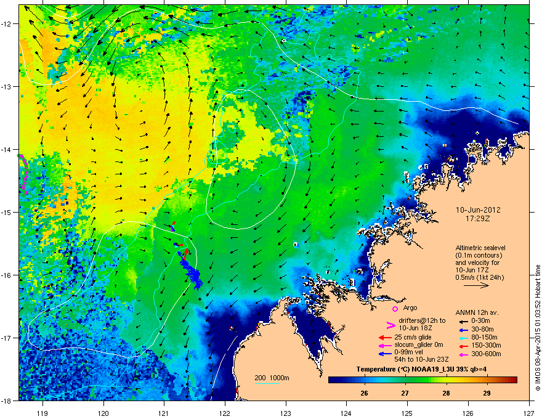This screenshot has height=419, width=542.
Task: Click the colorbar tick label '27'
Action: pos(405,393)
